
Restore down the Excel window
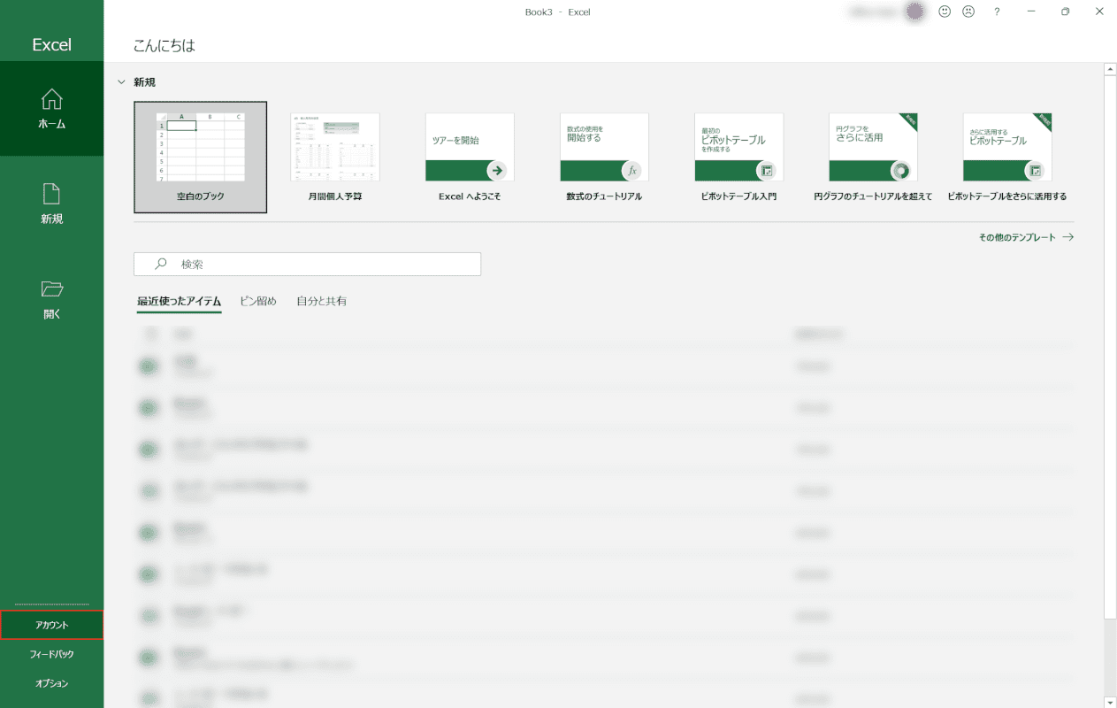coord(1066,12)
